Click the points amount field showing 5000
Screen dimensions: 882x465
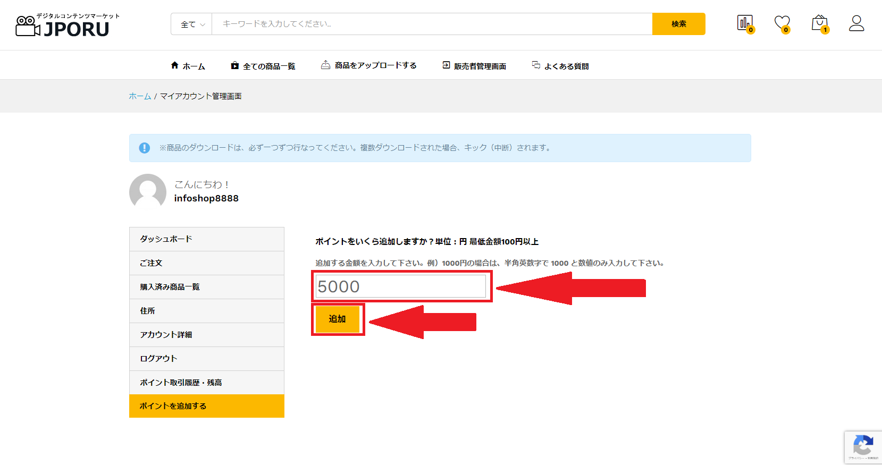point(401,286)
